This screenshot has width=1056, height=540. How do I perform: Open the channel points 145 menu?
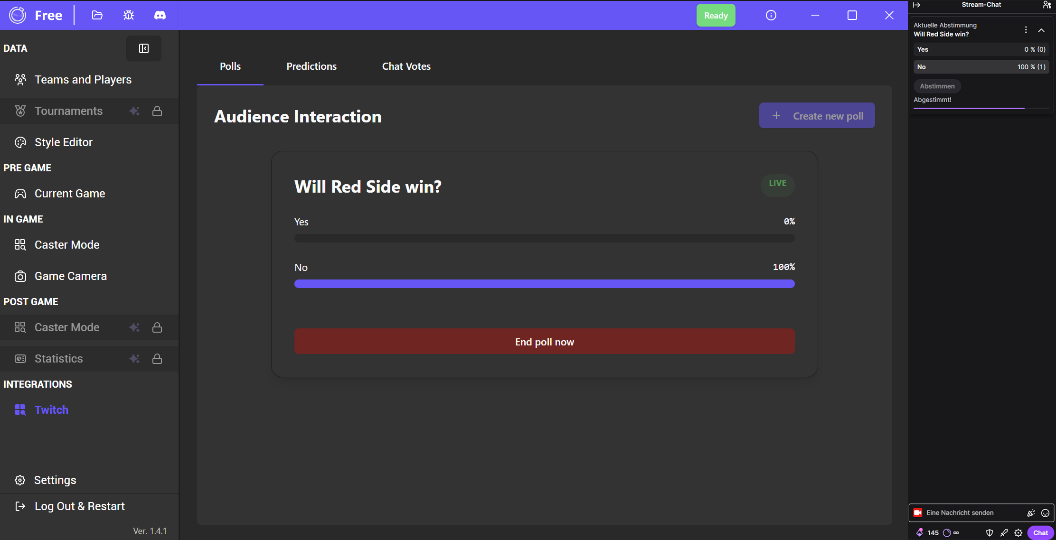point(928,533)
